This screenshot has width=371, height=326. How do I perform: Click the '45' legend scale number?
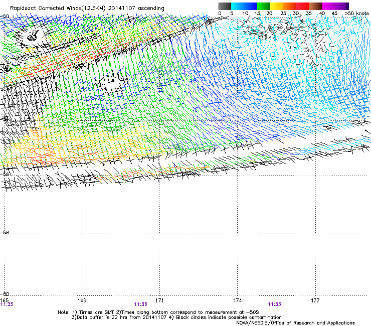click(x=334, y=14)
